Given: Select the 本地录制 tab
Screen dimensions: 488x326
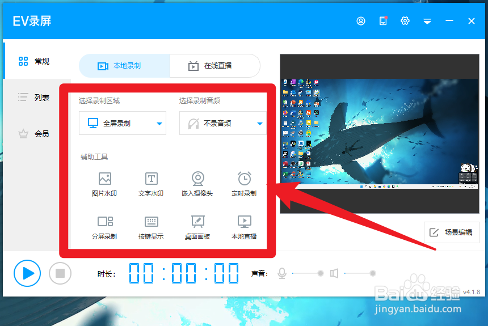Looking at the screenshot, I should pos(124,66).
